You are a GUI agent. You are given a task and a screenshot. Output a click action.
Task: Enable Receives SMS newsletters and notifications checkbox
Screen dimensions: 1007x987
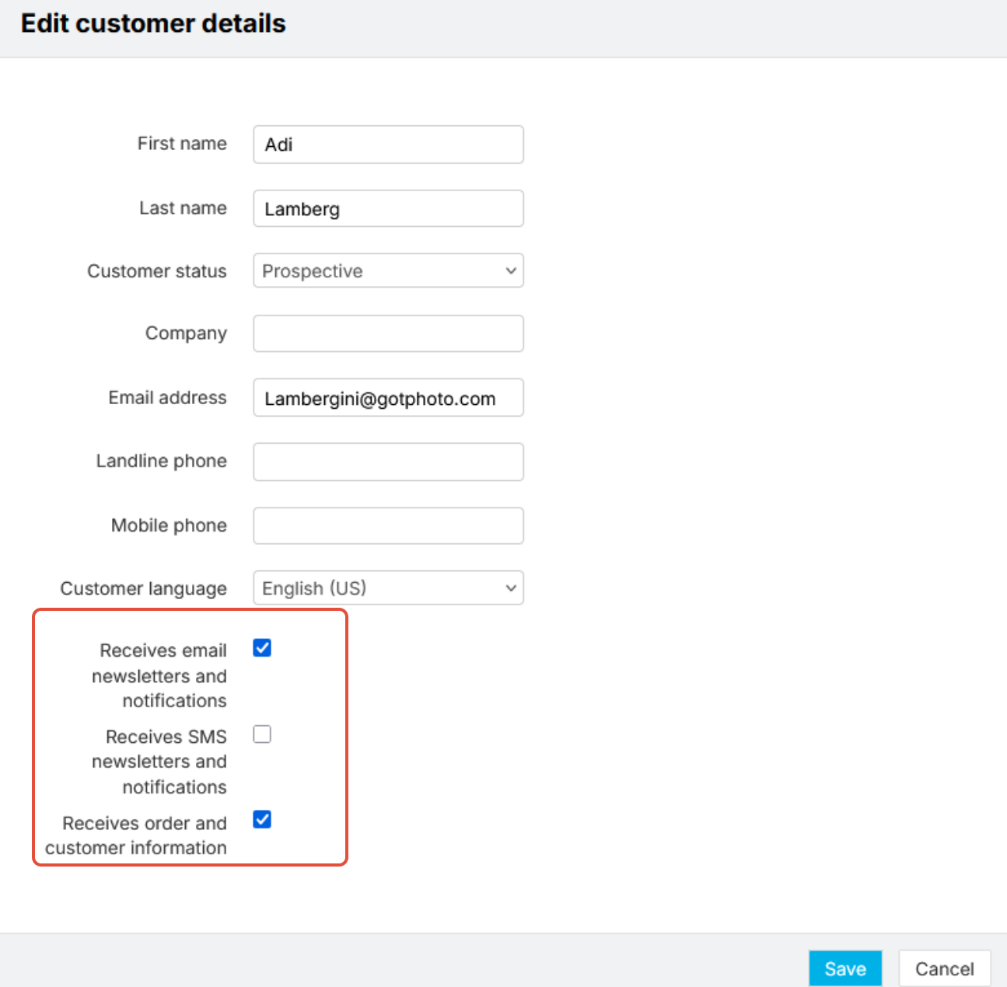[x=262, y=734]
